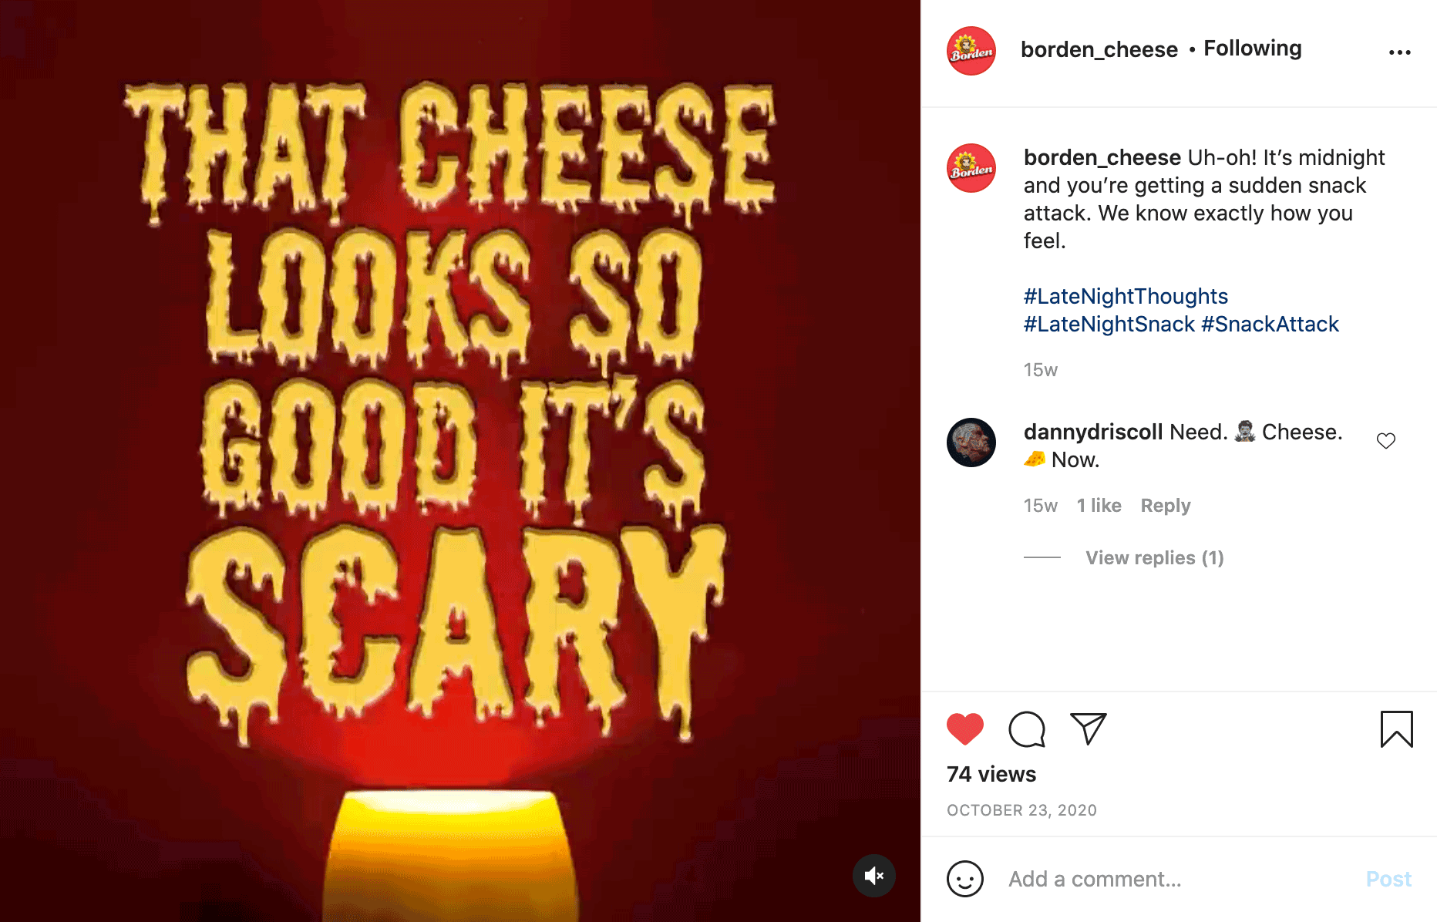Share the post via paper plane icon
Viewport: 1437px width, 922px height.
point(1088,729)
